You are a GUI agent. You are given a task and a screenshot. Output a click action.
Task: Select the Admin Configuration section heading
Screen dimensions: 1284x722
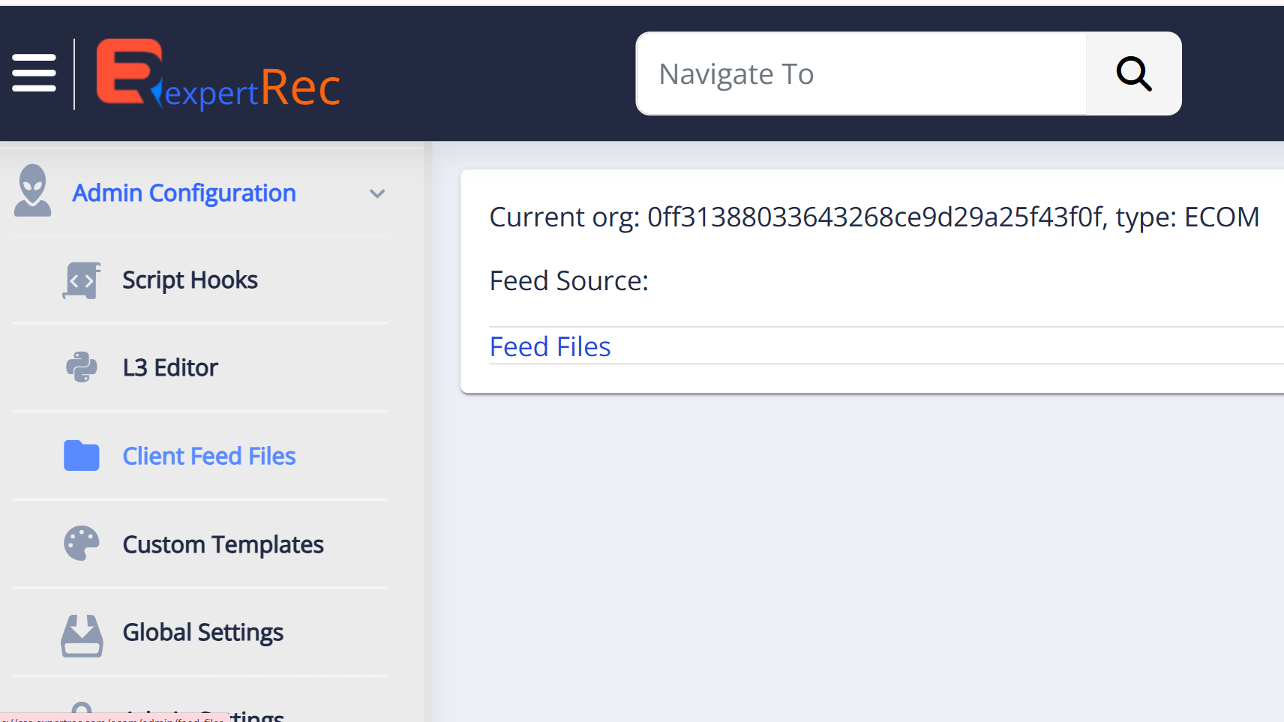point(184,193)
